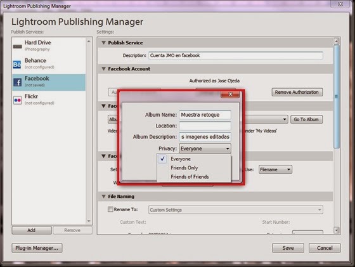
Task: Click Remove Authorization button
Action: click(297, 92)
